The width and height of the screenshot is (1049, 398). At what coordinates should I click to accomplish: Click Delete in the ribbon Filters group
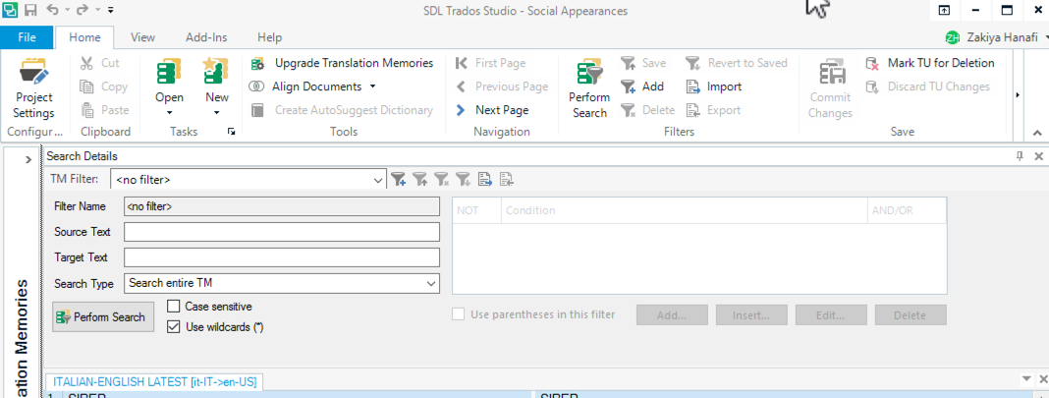click(647, 110)
